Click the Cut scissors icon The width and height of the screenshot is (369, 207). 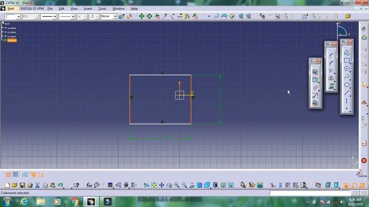click(37, 185)
